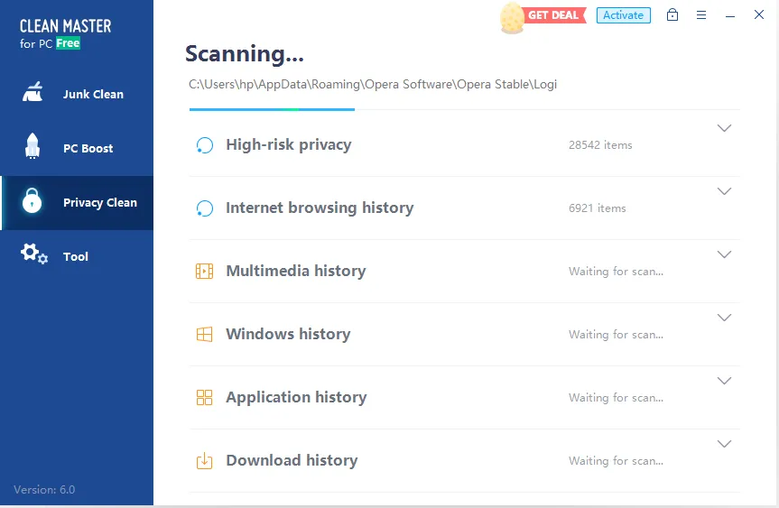Screen dimensions: 779x508
Task: Click the golden egg deal icon
Action: pyautogui.click(x=512, y=18)
